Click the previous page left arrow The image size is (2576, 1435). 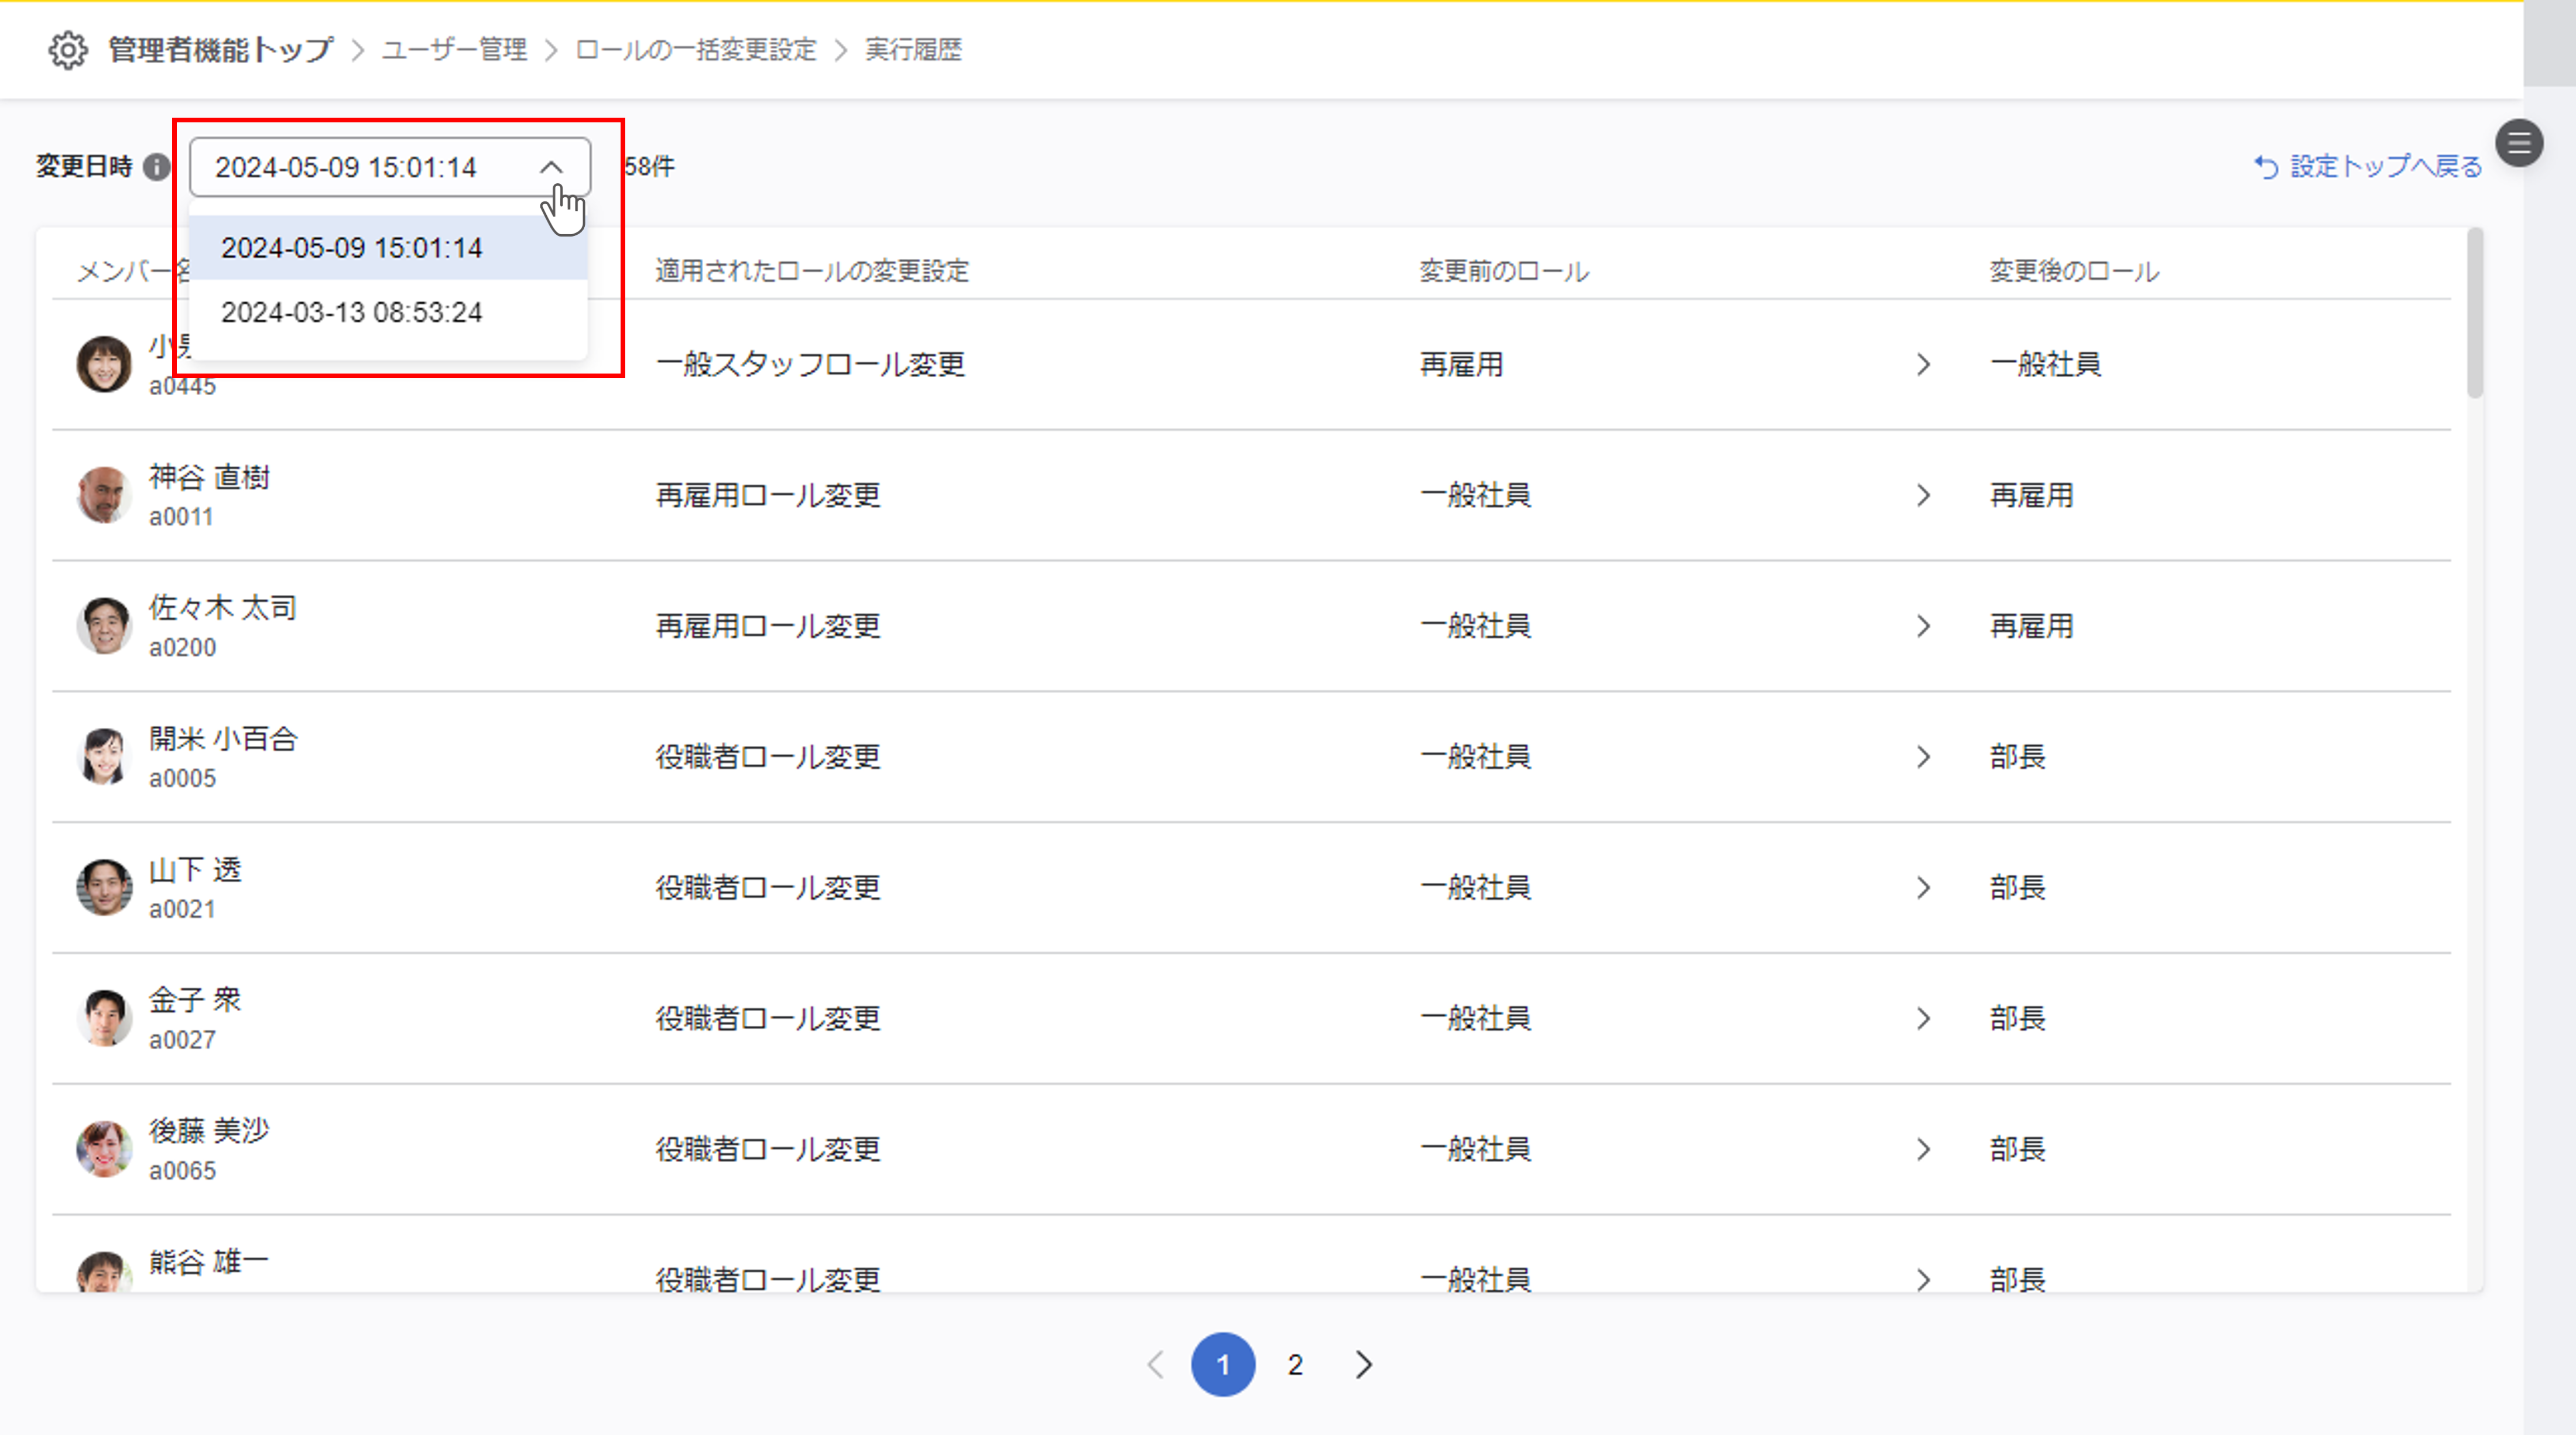pos(1156,1365)
